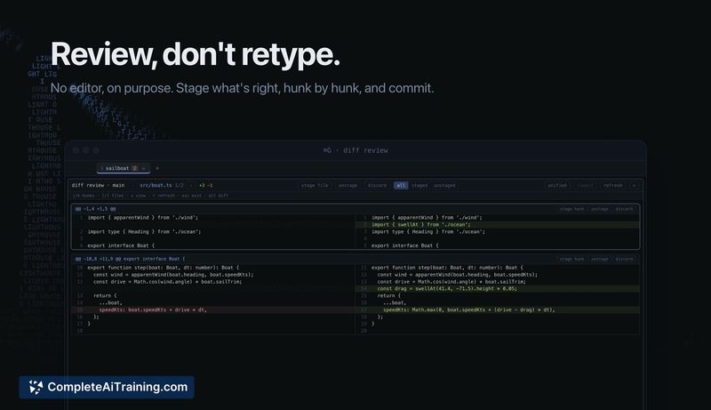Click the commit button
Screen dimensions: 711x410
tap(585, 186)
